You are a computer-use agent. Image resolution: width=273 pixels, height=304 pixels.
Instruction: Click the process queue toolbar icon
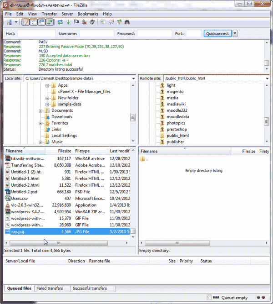pos(68,22)
